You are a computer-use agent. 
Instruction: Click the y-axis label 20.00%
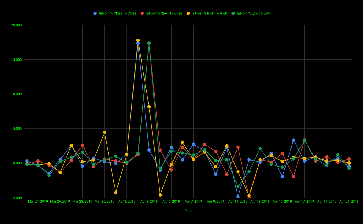[x=17, y=25]
